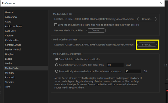The image size is (168, 103).
Task: Open the Capture category
Action: click(9, 36)
